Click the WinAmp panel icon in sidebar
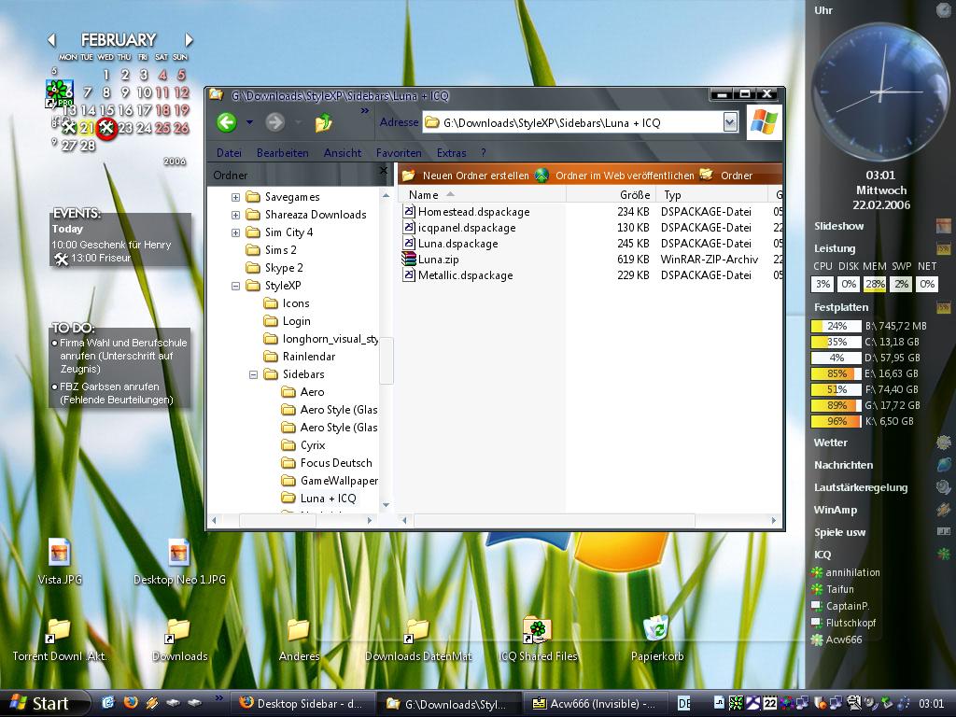The image size is (956, 717). pyautogui.click(x=944, y=510)
